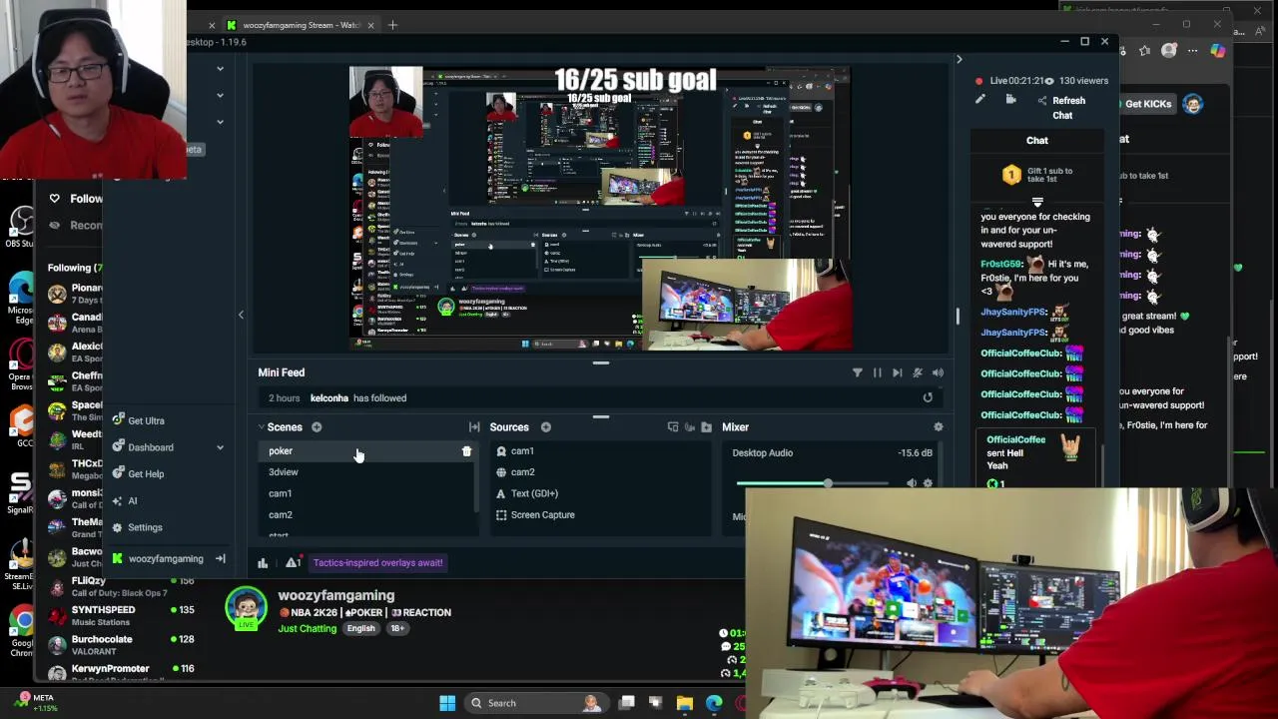The height and width of the screenshot is (719, 1278).
Task: Select the 3dview scene
Action: pyautogui.click(x=284, y=472)
